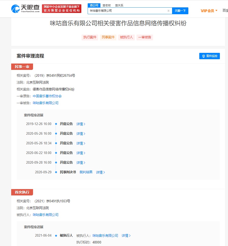
Task: Open 详情 for 2021-06-04 被执行人 entry
Action: tap(126, 236)
